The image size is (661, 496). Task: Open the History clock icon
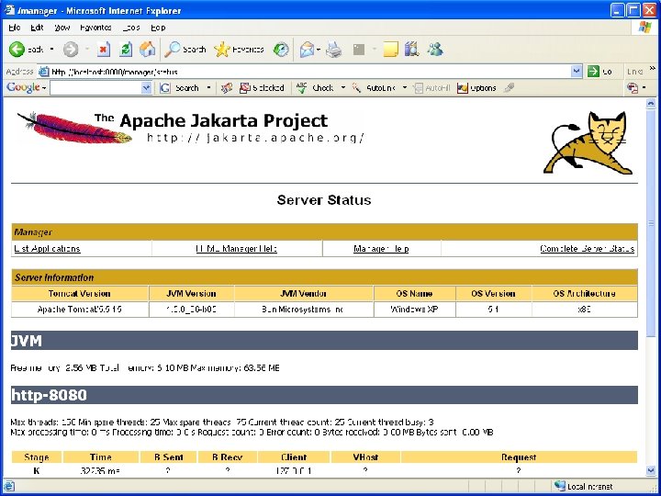(x=281, y=50)
